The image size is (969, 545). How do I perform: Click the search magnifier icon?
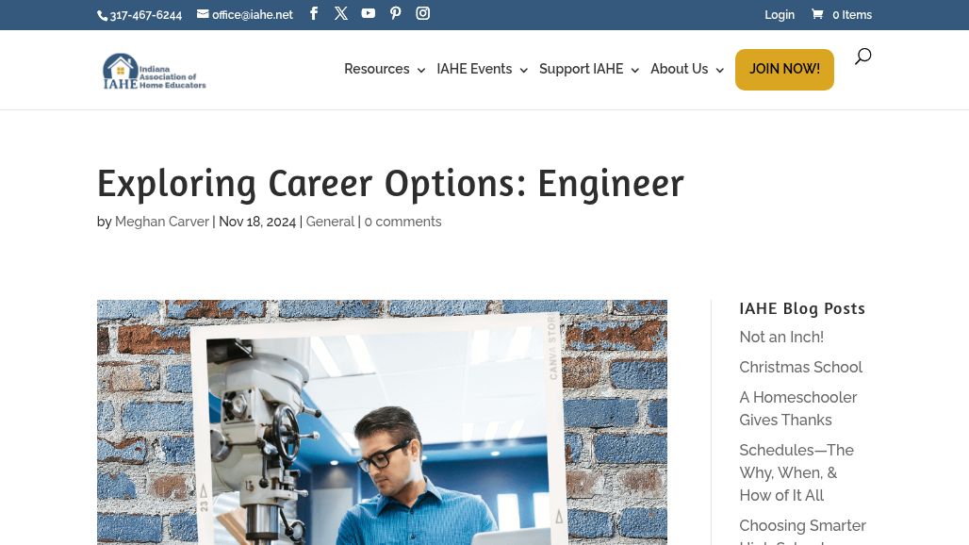(x=862, y=58)
